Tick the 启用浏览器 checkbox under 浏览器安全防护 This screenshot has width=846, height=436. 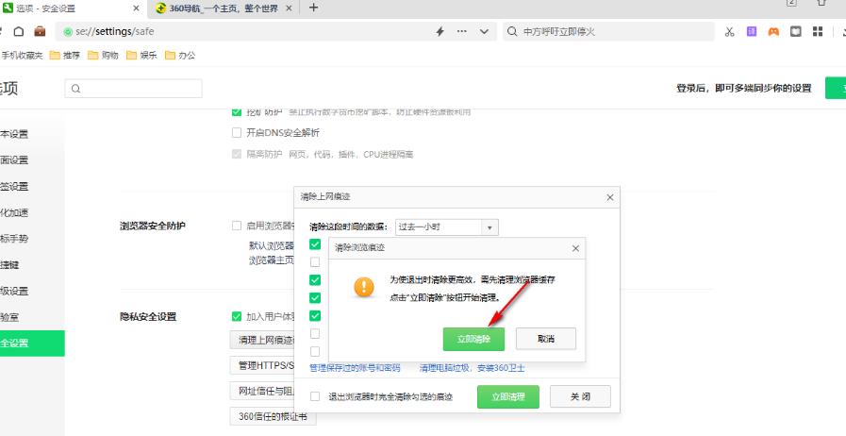point(237,226)
